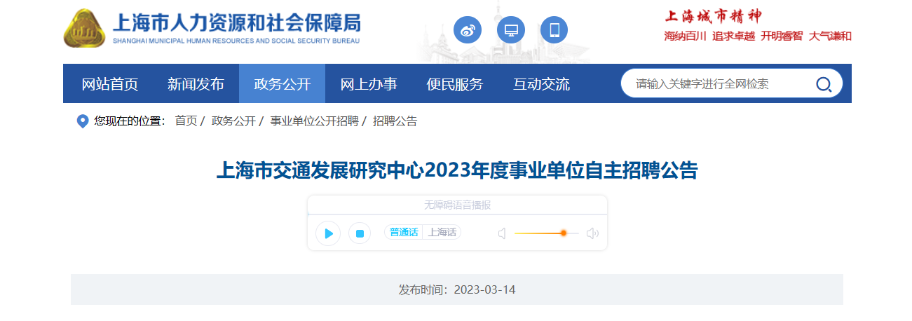Screen dimensions: 912x321
Task: Open the 便民服务 menu
Action: (455, 84)
